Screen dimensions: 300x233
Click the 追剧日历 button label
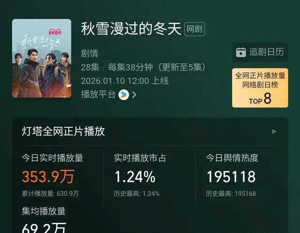point(267,52)
